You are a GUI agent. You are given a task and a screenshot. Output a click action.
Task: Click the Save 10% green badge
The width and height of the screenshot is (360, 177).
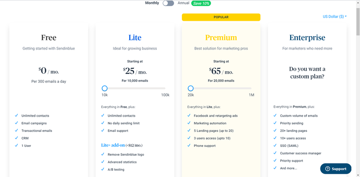pyautogui.click(x=201, y=3)
